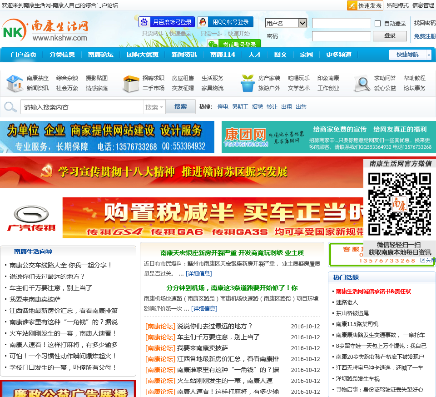Open hot topic 迷路老人
This screenshot has width=436, height=397.
tap(347, 302)
